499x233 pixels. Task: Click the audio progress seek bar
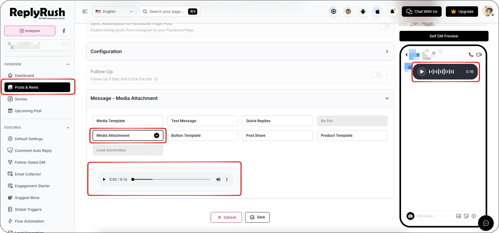pyautogui.click(x=171, y=179)
